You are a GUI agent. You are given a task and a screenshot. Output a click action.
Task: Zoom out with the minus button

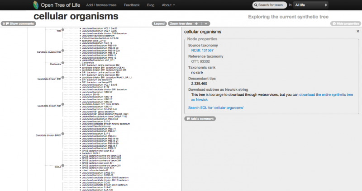tap(206, 23)
